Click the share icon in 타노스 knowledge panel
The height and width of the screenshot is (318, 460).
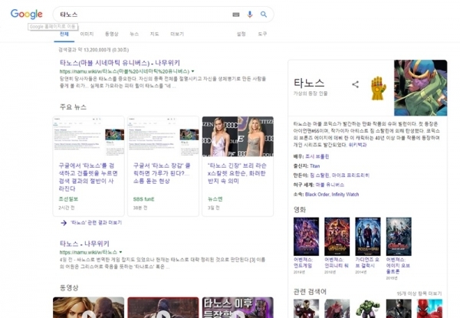click(355, 84)
